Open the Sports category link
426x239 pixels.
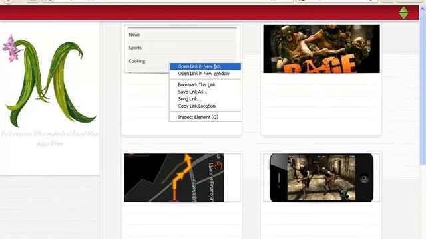[135, 48]
